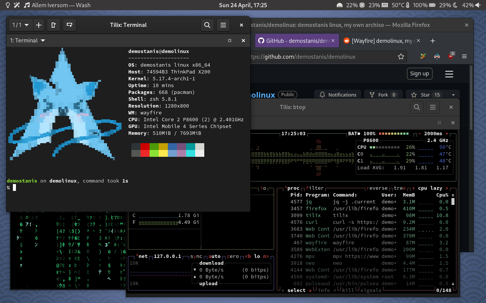Click the add-terminal-right icon in Tilix Terminal

54,25
